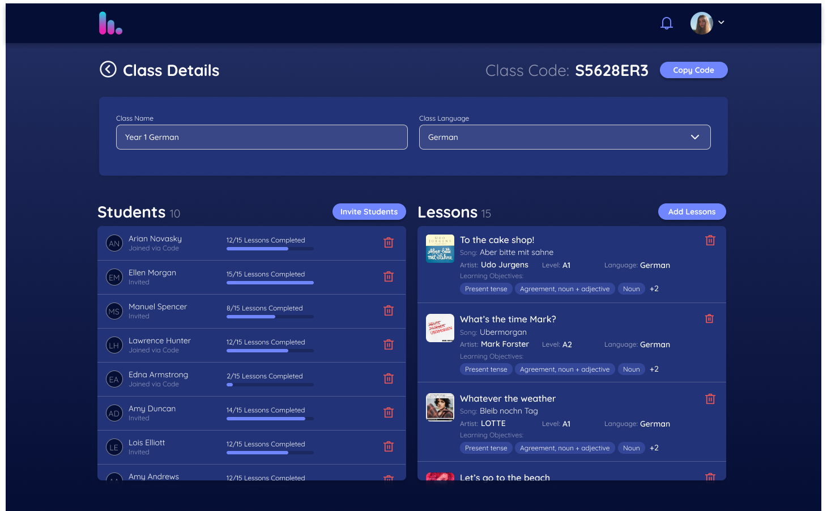Edit the Class Name field
The width and height of the screenshot is (827, 511).
tap(262, 137)
